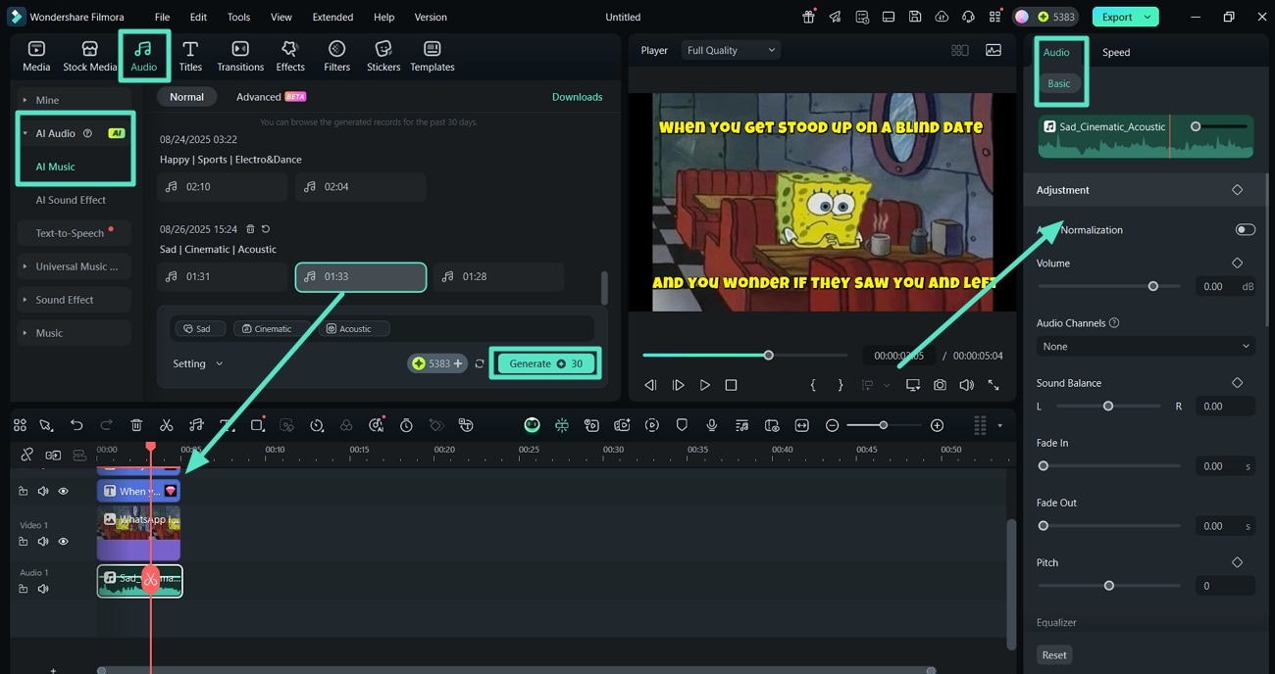
Task: Click the scopes waveform icon in player header
Action: click(994, 50)
